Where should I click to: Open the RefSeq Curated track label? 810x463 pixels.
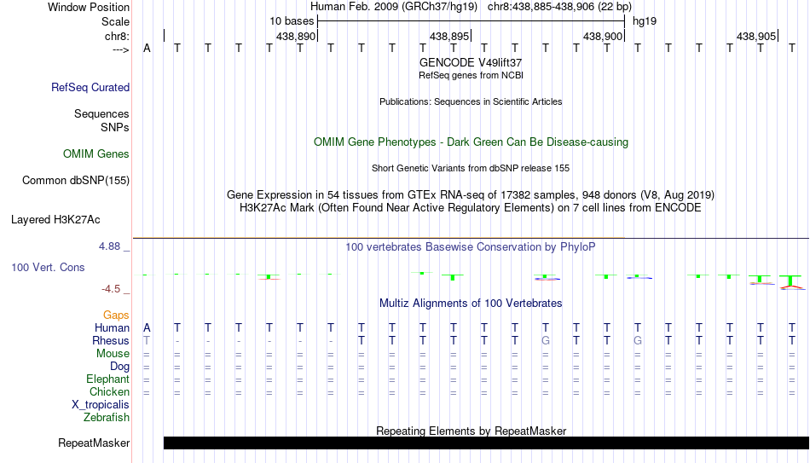click(x=90, y=87)
